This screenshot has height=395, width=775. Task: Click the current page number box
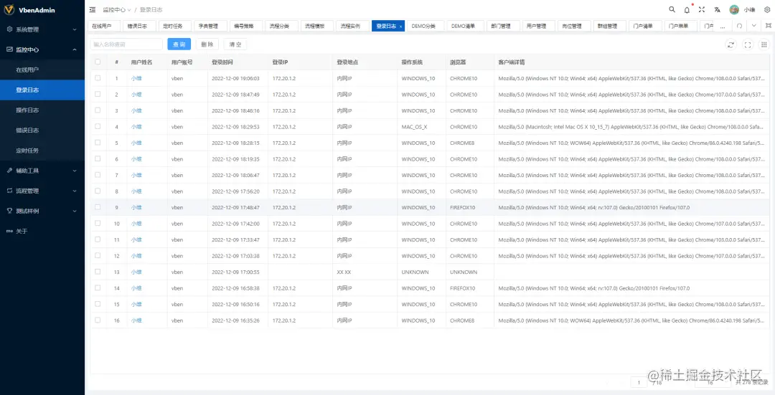coord(639,382)
